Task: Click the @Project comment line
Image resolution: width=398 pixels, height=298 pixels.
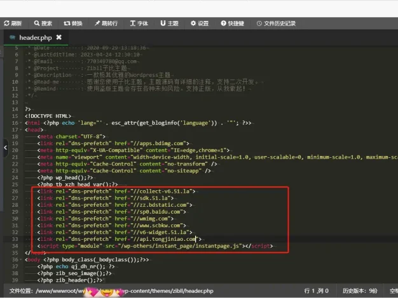Action: (77, 68)
